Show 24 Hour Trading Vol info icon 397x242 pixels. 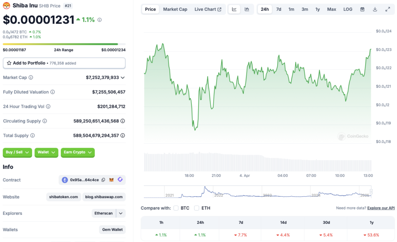[48, 107]
